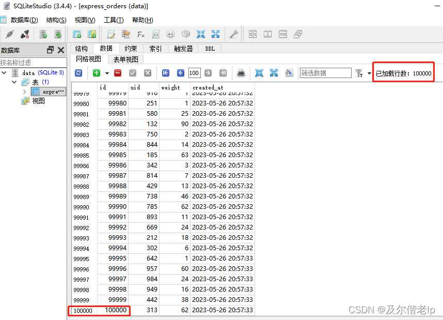Connect to the database via plug icon
This screenshot has width=443, height=320.
click(x=10, y=34)
